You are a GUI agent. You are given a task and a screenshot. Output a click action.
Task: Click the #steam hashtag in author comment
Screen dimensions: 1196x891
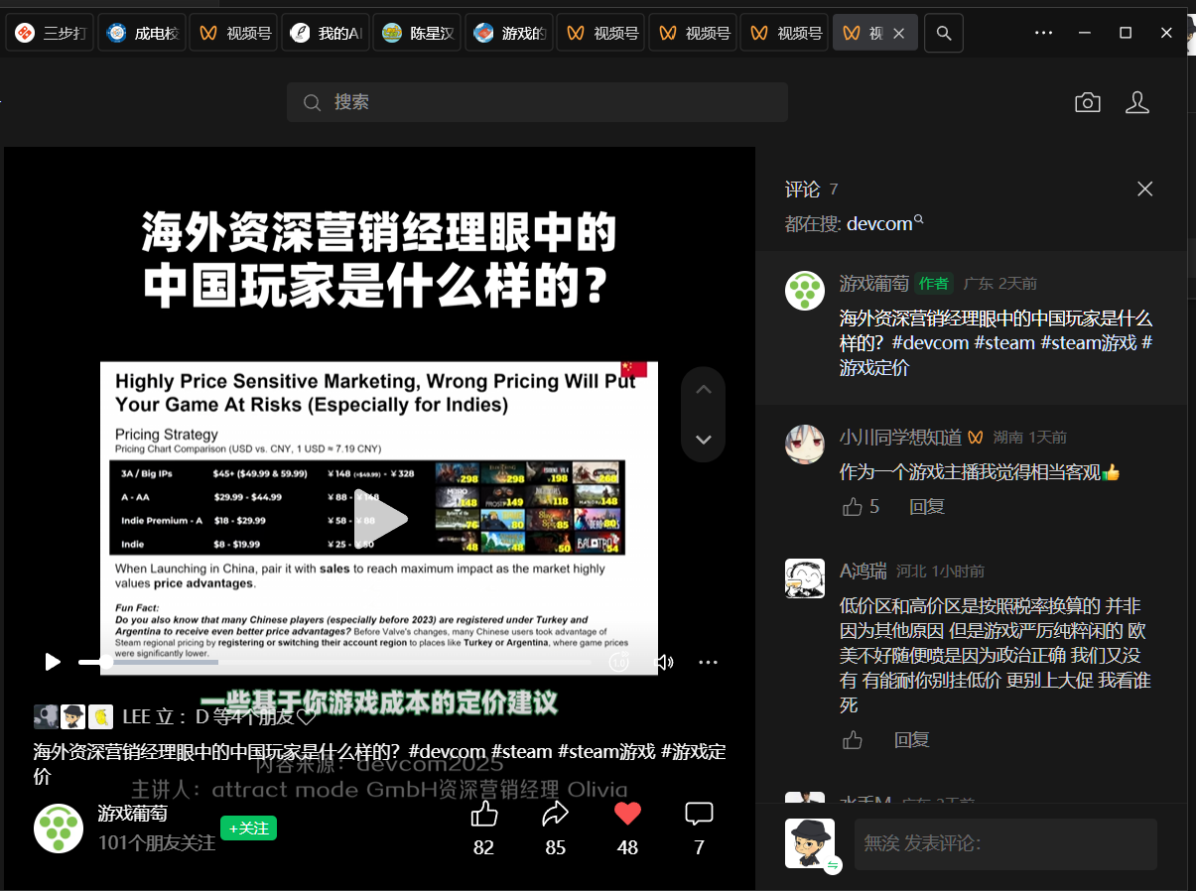tap(1004, 343)
